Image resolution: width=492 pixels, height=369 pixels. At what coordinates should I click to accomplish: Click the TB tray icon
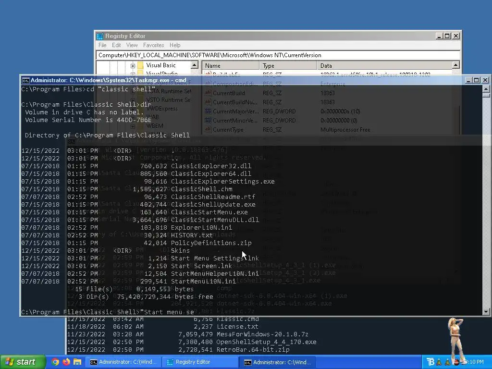click(x=430, y=362)
